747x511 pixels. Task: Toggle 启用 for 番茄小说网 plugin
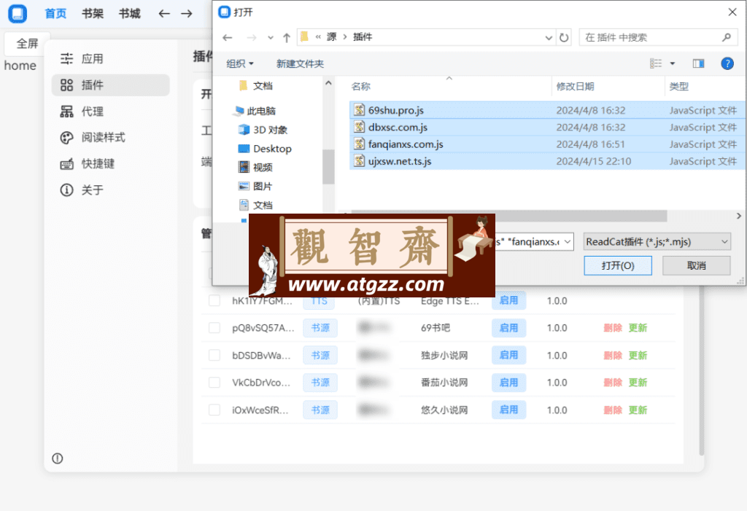(x=508, y=383)
